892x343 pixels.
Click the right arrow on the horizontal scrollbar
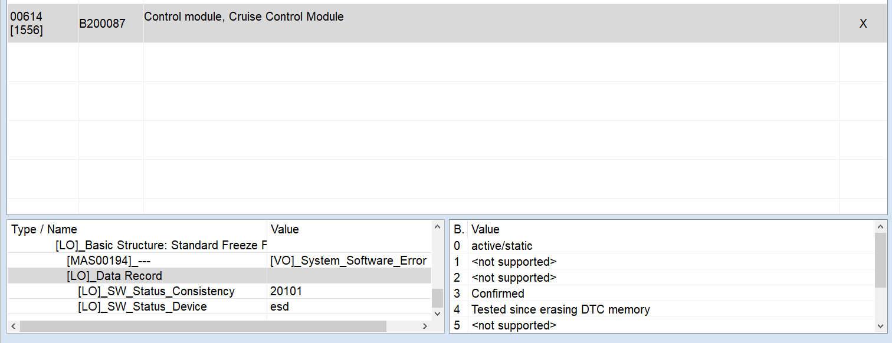click(x=425, y=325)
